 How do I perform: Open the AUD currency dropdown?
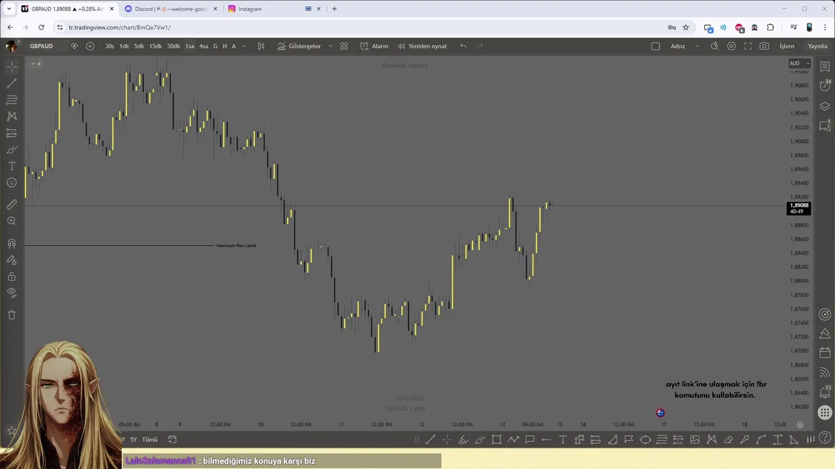coord(799,63)
